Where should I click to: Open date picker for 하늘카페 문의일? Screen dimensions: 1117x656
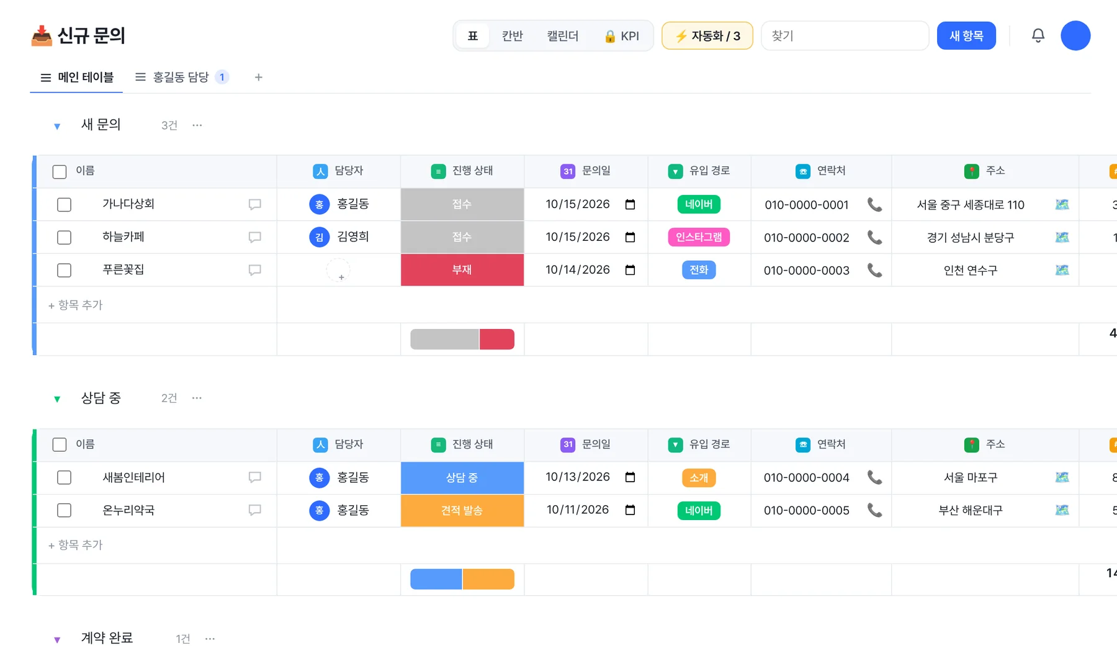point(630,237)
